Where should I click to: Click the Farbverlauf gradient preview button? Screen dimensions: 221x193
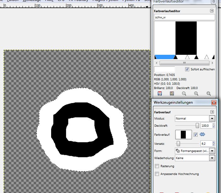[183, 135]
